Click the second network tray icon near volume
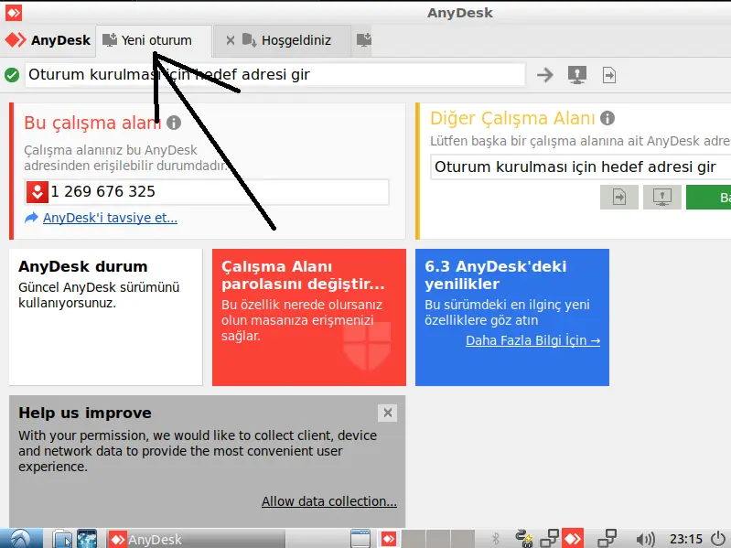The image size is (731, 548). pyautogui.click(x=607, y=539)
